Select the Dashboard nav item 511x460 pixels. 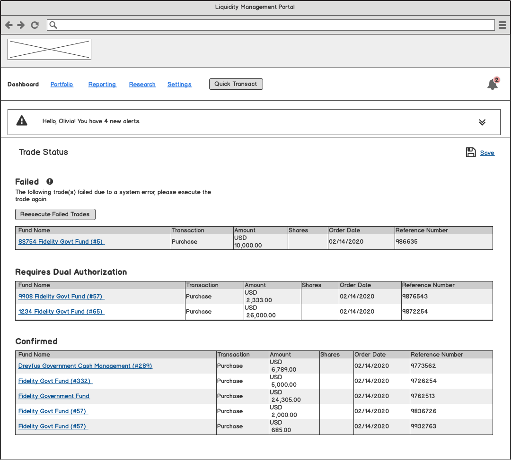(x=23, y=84)
